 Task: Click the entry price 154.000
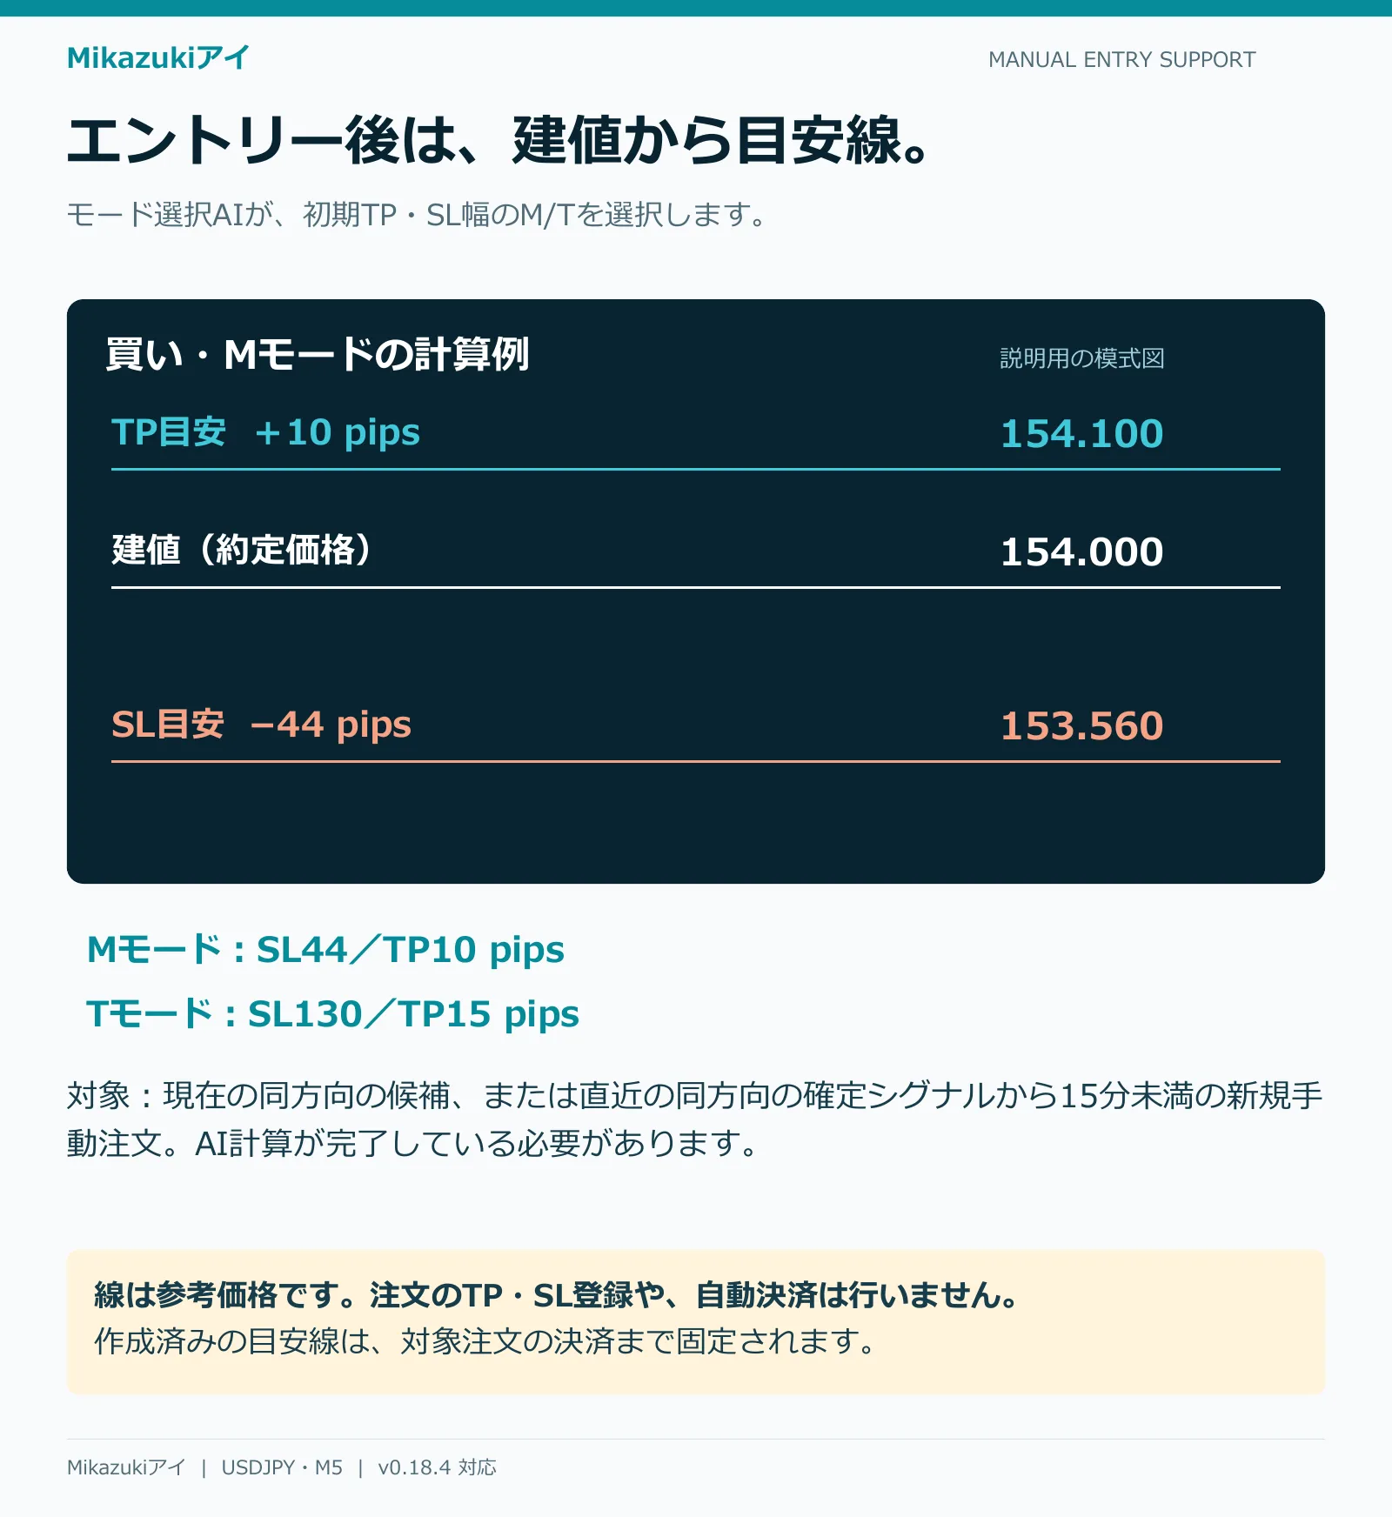tap(1082, 552)
